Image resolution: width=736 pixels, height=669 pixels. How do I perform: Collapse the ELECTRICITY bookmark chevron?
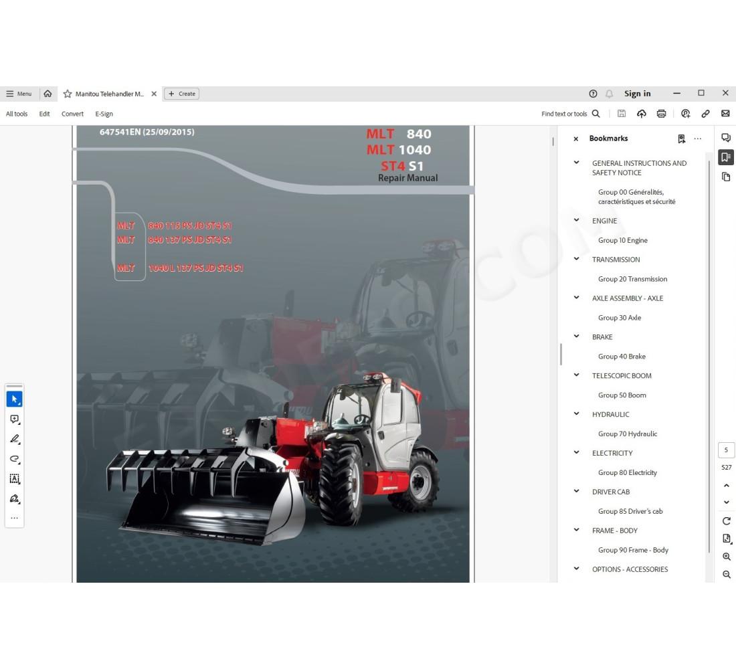tap(576, 452)
